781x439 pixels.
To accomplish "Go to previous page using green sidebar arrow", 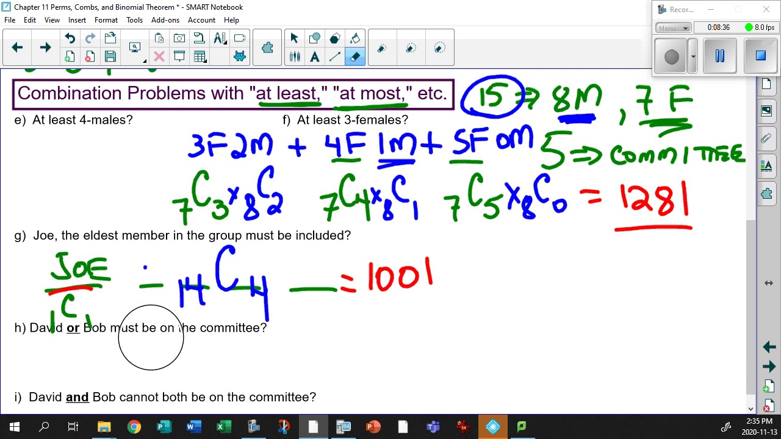I will (769, 347).
